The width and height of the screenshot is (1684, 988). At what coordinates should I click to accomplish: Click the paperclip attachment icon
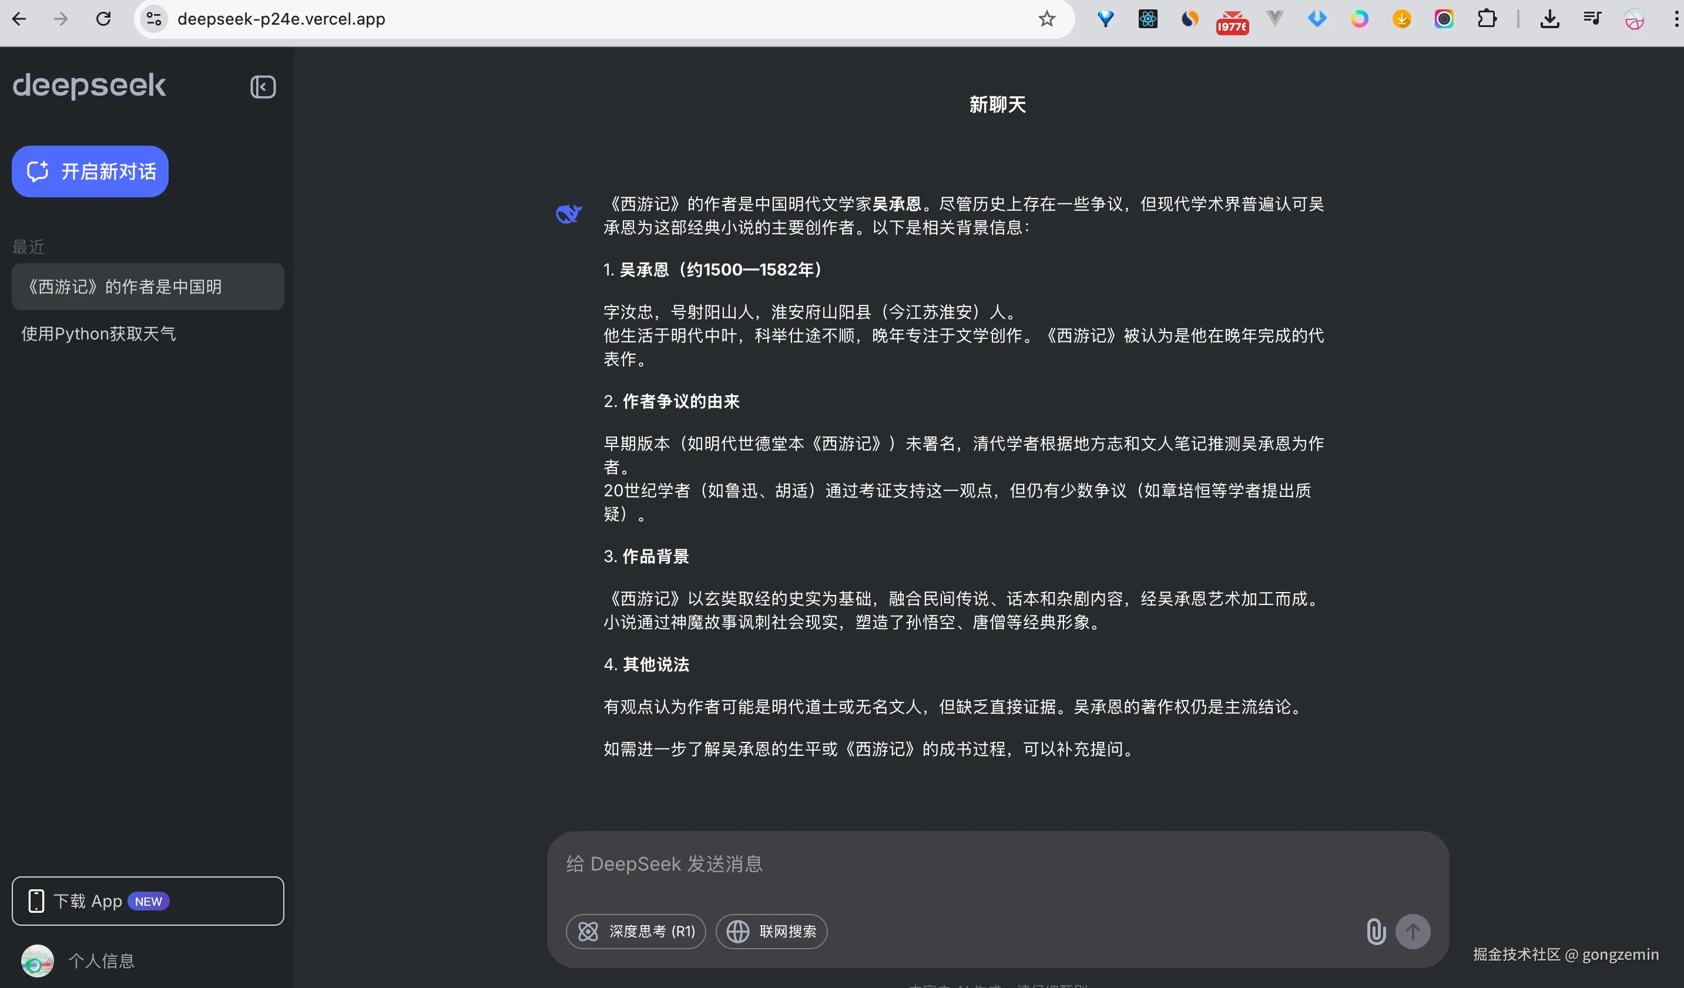pyautogui.click(x=1376, y=931)
